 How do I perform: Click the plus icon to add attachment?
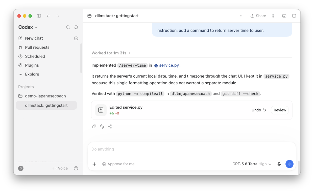coord(94,164)
